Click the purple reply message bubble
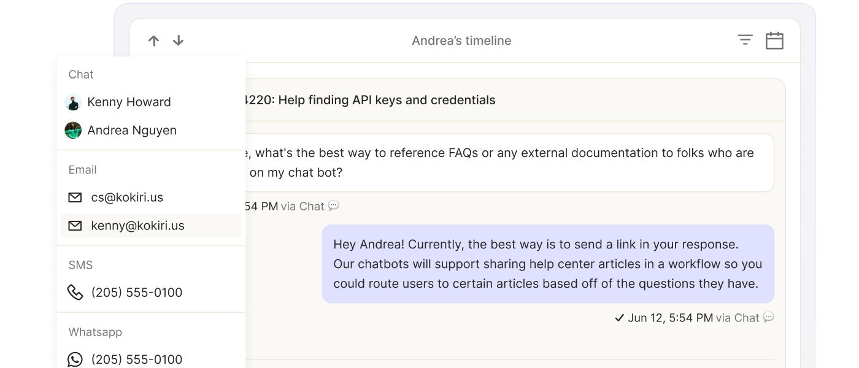This screenshot has width=859, height=368. [547, 264]
